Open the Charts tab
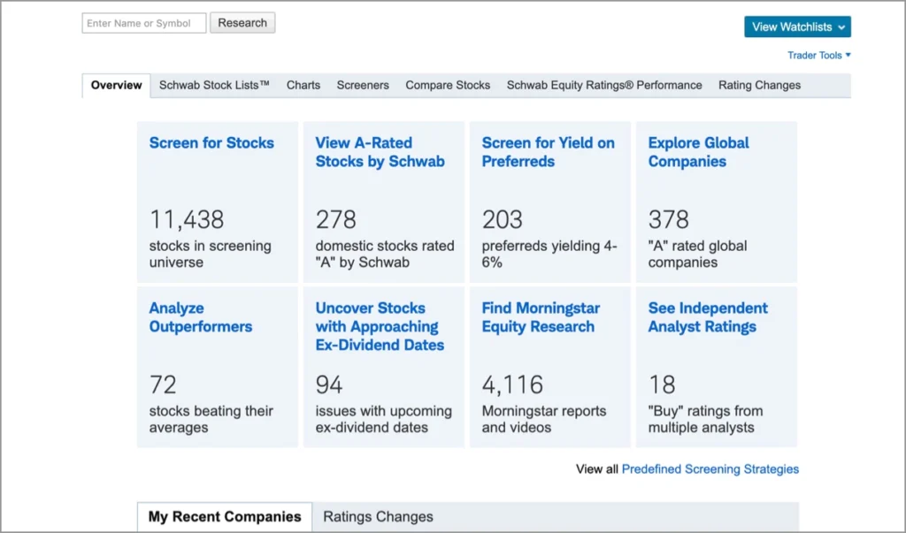This screenshot has width=906, height=533. point(303,86)
